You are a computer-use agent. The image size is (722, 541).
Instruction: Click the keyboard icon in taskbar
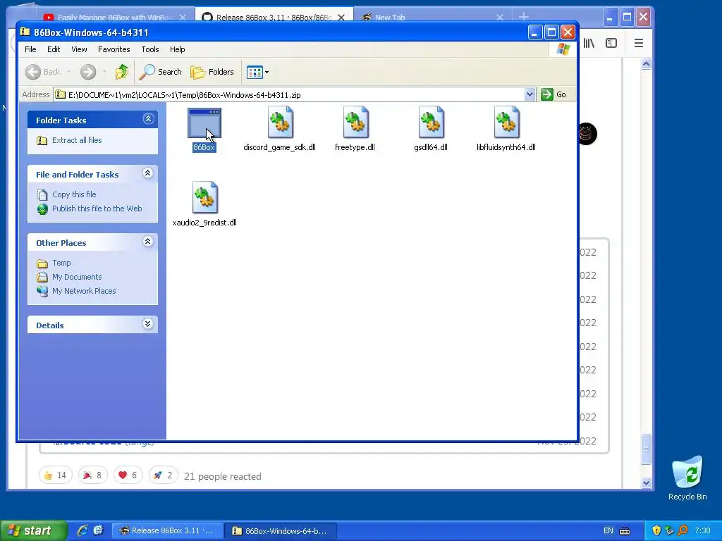[x=625, y=530]
